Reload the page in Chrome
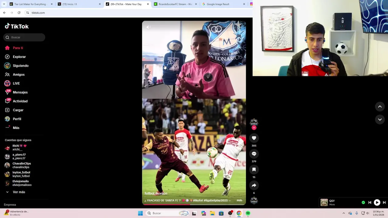Viewport: 388px width, 218px height. [x=19, y=13]
